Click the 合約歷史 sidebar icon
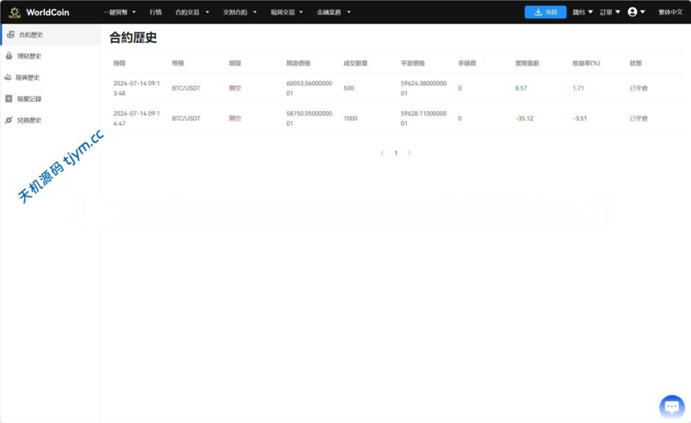 tap(10, 34)
